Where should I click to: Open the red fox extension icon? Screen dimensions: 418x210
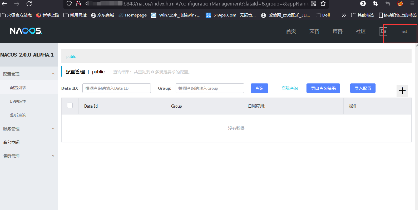[400, 4]
